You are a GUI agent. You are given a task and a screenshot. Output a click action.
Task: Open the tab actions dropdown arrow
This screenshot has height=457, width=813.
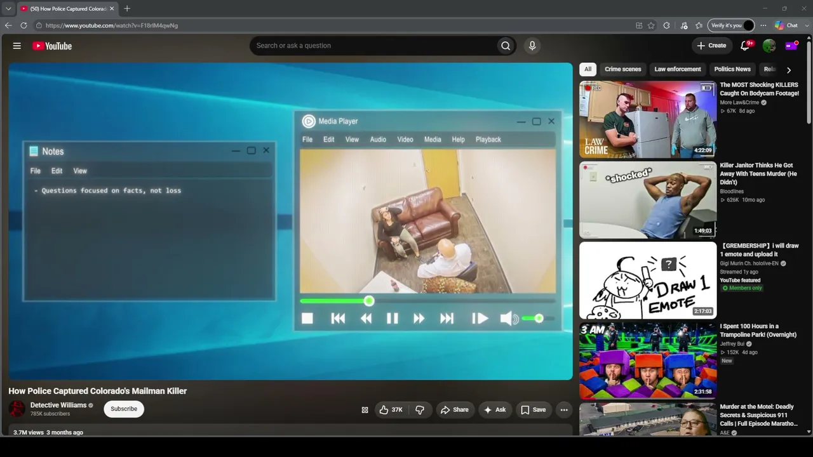coord(8,9)
